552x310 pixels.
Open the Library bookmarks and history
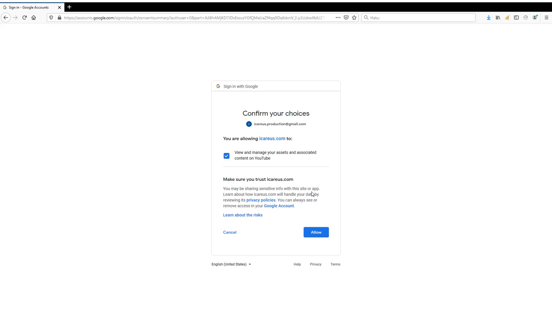point(498,18)
